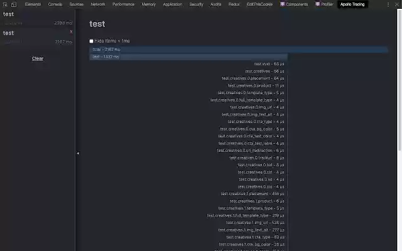
Task: Toggle the device toolbar icon
Action: point(14,4)
